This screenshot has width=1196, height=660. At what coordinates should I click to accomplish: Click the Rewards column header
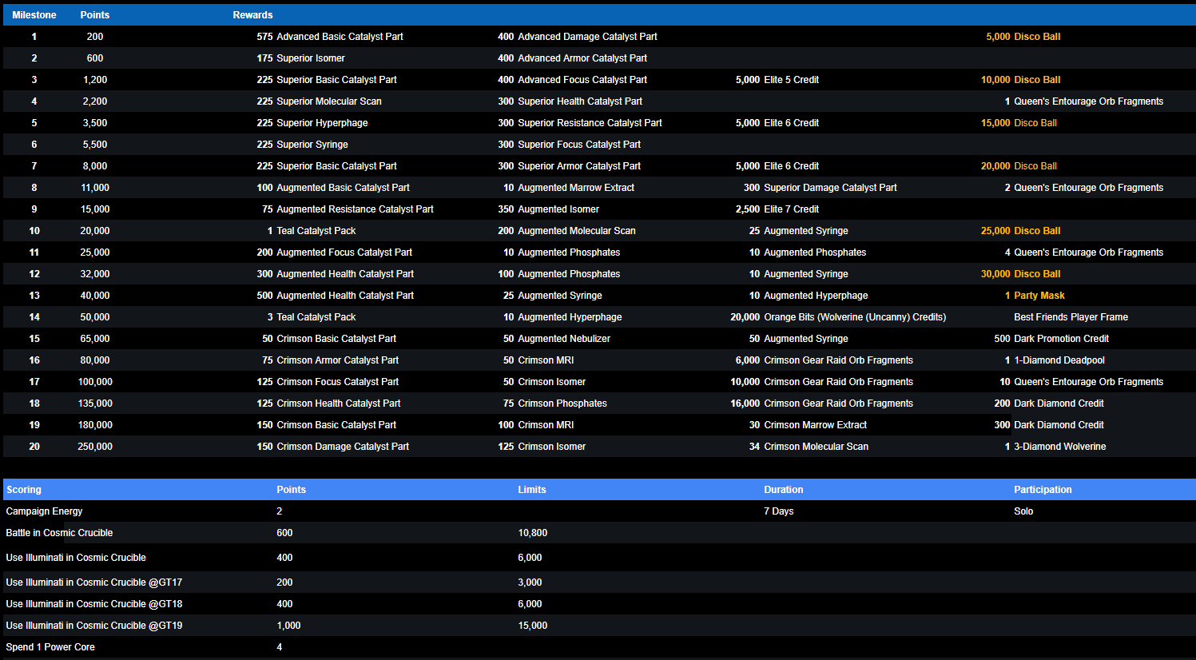tap(252, 15)
